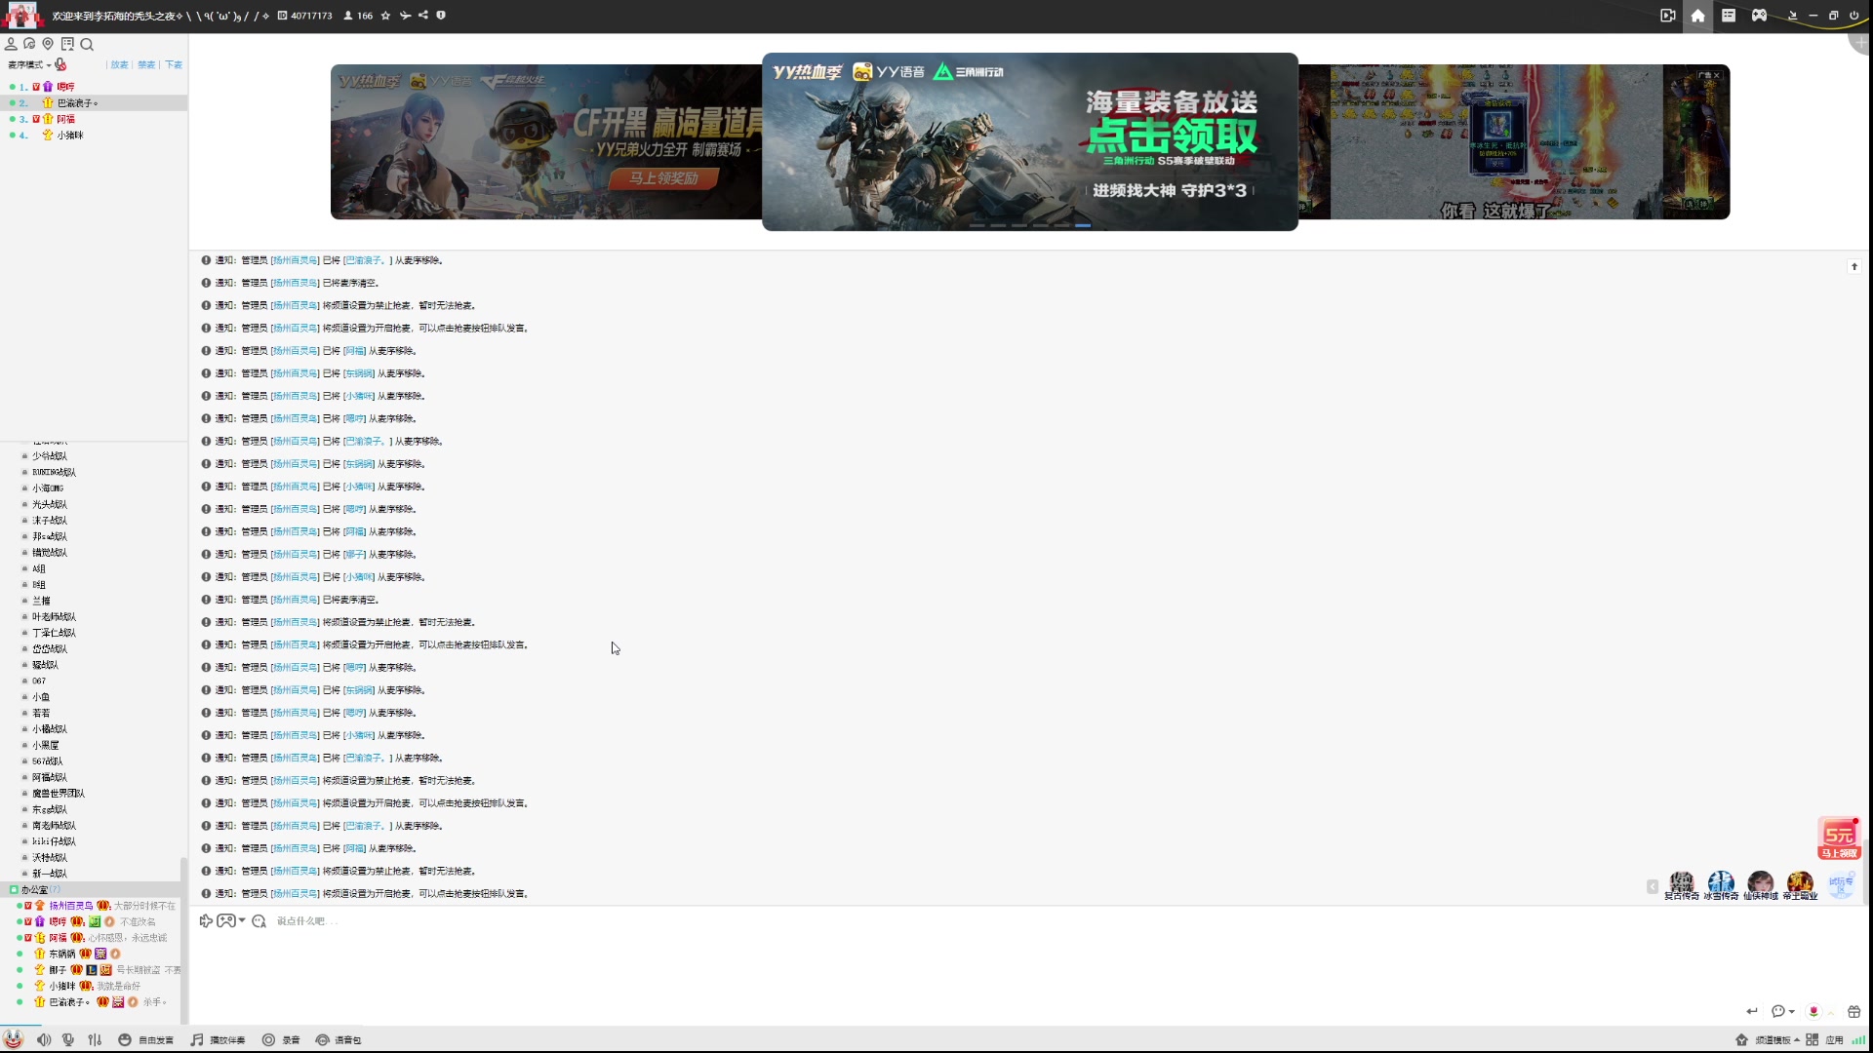
Task: Start recording with the 录音 button
Action: (281, 1040)
